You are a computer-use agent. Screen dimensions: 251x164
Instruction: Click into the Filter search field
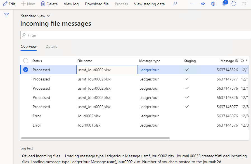tap(136, 35)
